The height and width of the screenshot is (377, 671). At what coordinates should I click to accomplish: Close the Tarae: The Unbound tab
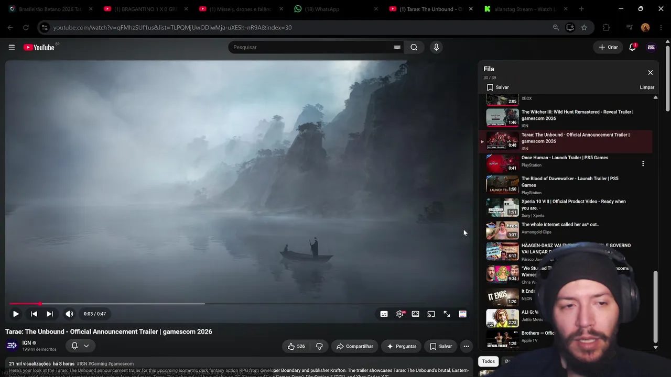click(471, 9)
